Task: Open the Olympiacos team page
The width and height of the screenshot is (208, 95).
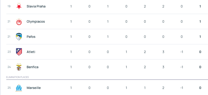Action: click(36, 22)
